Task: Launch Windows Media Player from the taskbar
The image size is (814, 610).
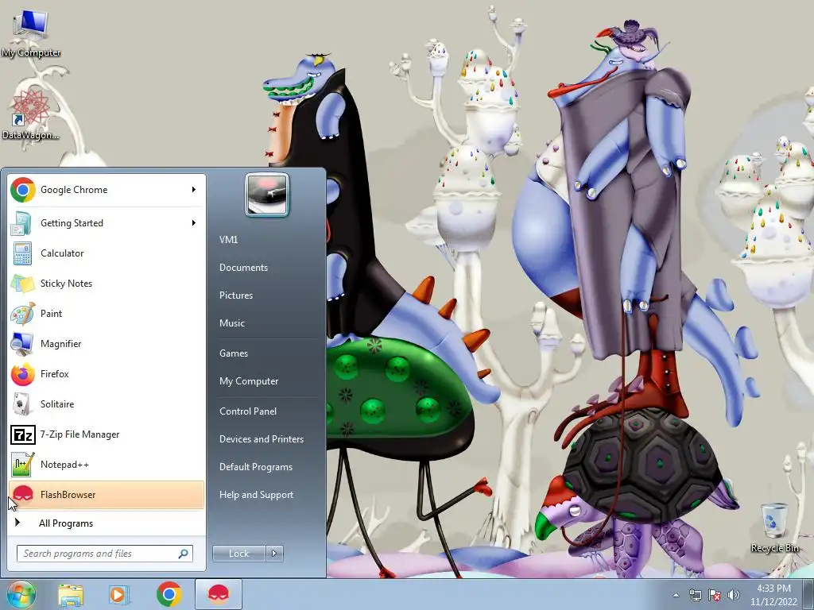Action: point(119,595)
